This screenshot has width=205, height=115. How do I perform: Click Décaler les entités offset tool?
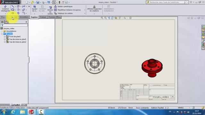[50, 10]
